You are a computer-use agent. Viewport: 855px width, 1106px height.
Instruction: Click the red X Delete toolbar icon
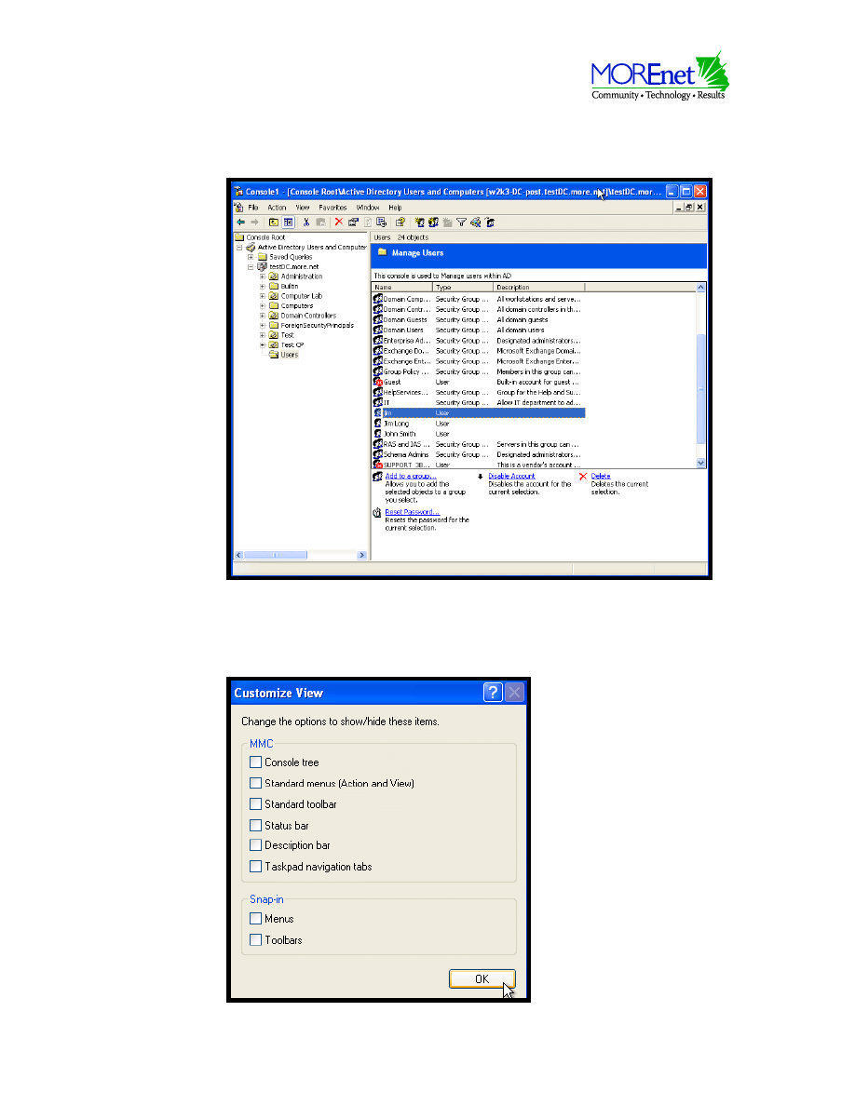click(339, 223)
